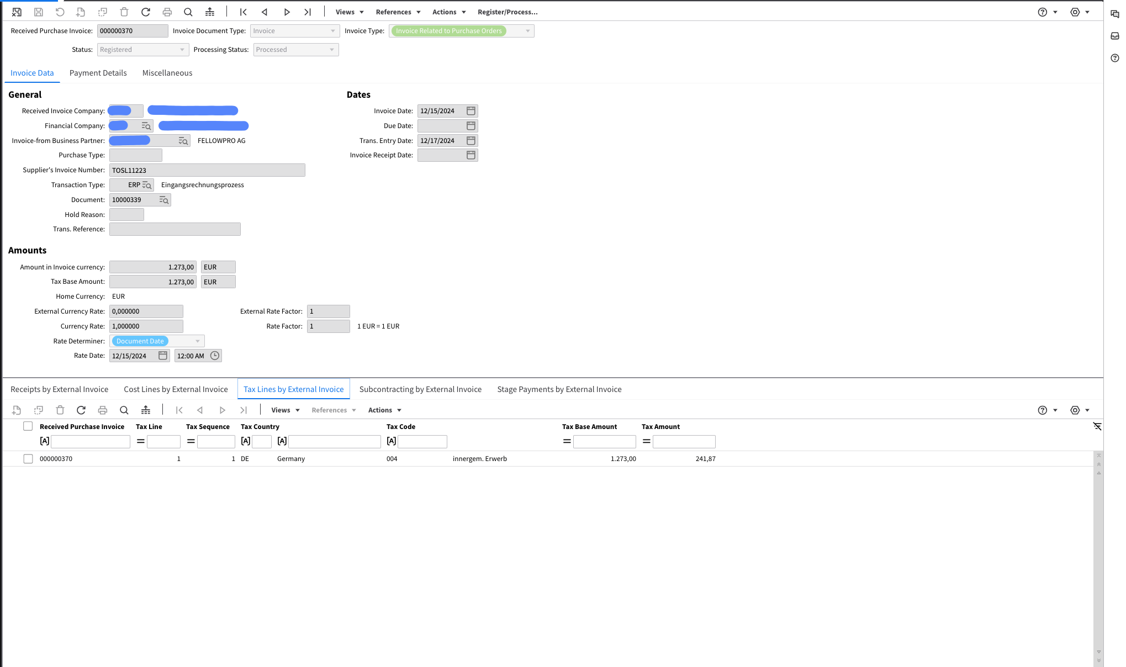1126x667 pixels.
Task: Open Cost Lines by External Invoice tab
Action: (x=176, y=389)
